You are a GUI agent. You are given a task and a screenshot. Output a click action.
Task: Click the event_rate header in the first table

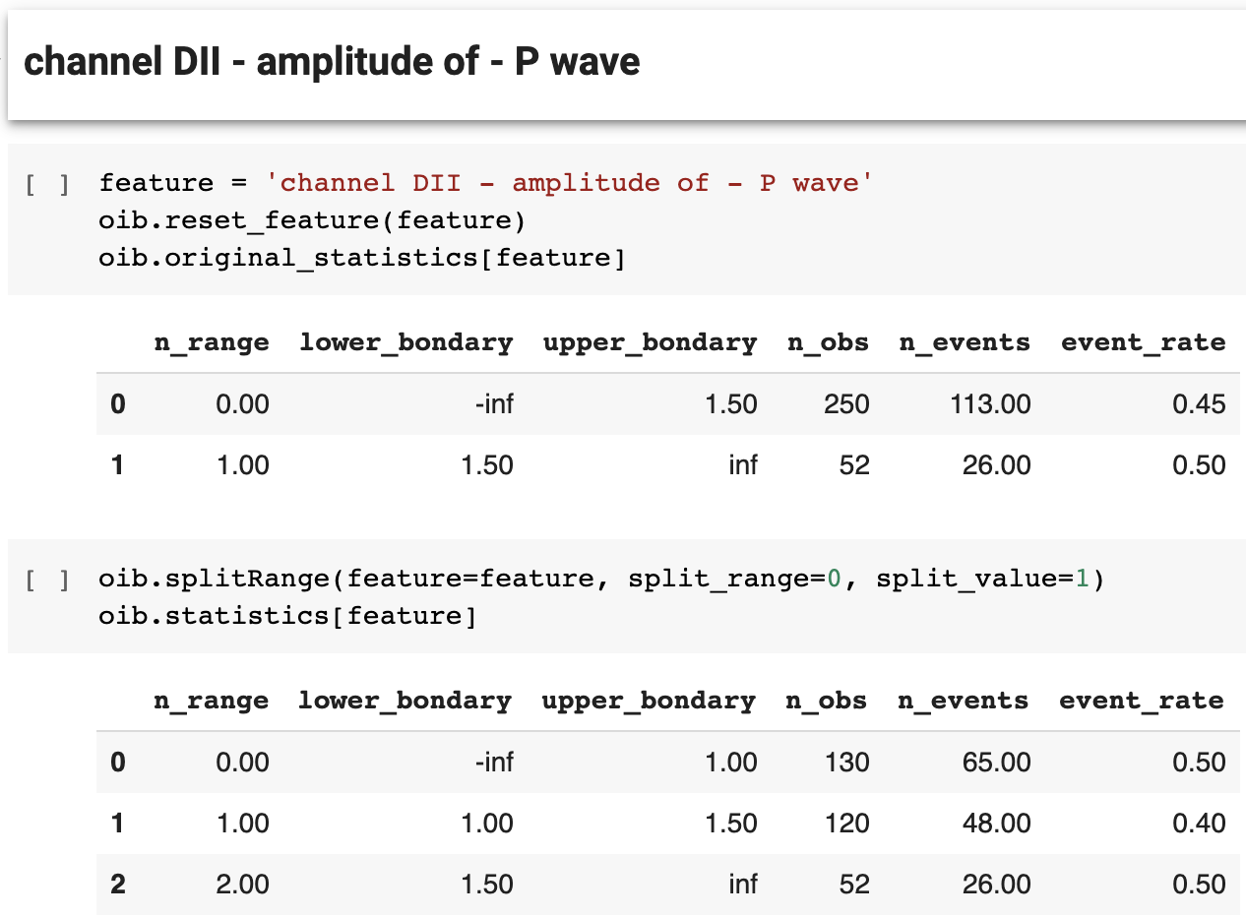coord(1144,342)
